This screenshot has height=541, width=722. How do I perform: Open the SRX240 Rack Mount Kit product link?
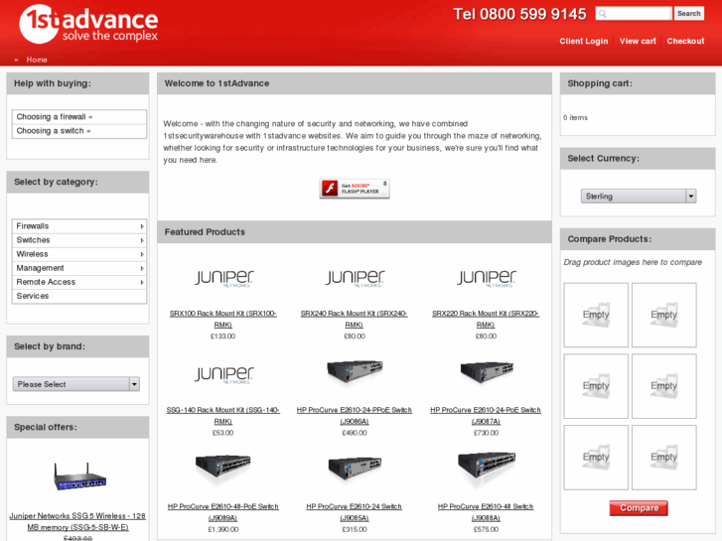tap(355, 319)
